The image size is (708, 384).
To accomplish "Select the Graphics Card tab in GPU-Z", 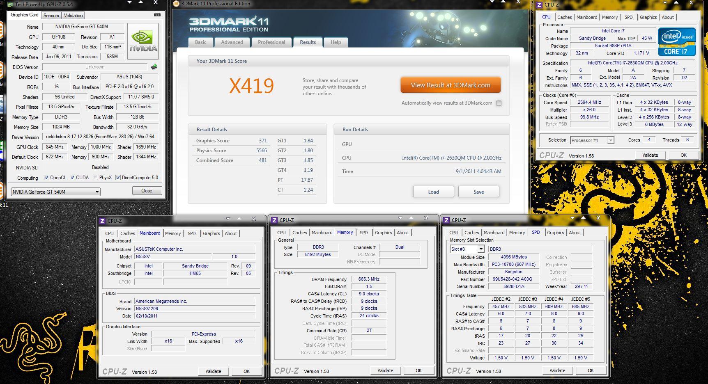I will (25, 15).
